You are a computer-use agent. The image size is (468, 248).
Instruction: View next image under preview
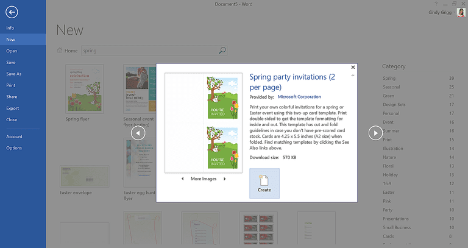tap(225, 179)
